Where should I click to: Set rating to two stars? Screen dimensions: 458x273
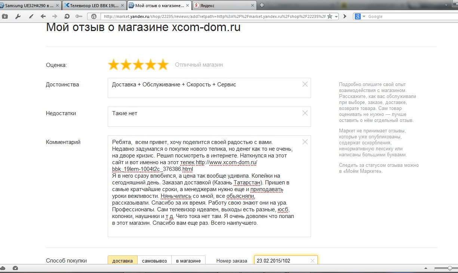[126, 65]
